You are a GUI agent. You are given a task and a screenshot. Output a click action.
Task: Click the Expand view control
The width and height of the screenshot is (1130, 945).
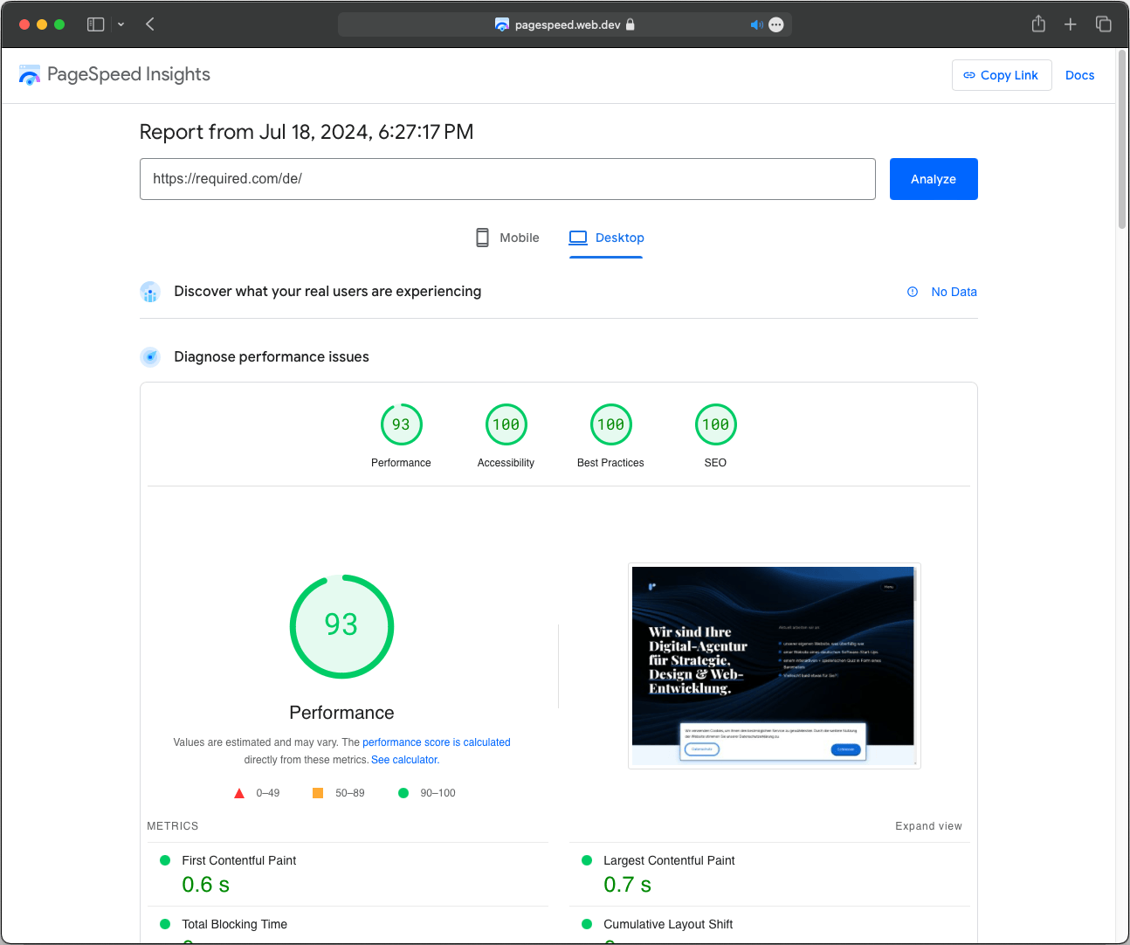[928, 825]
